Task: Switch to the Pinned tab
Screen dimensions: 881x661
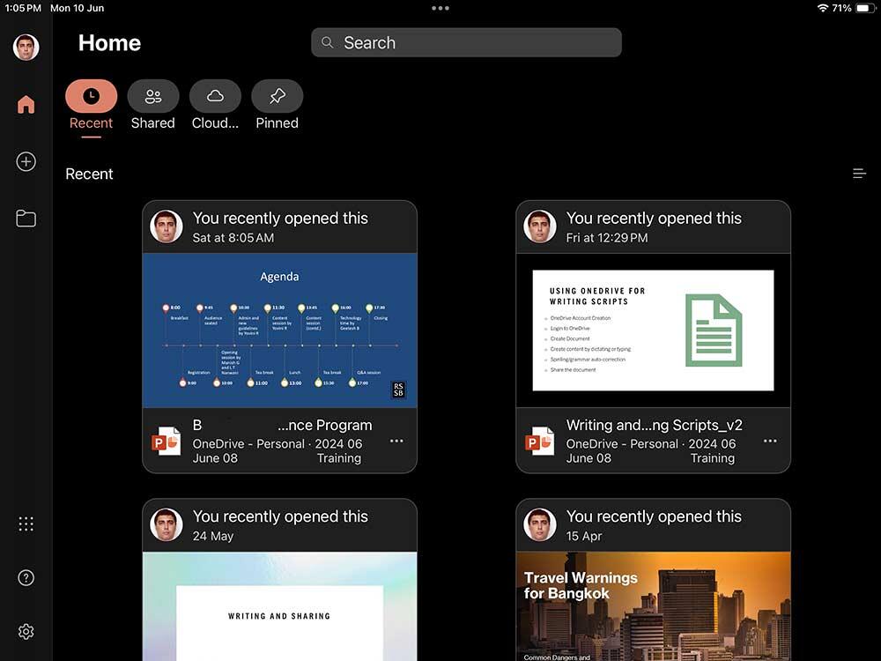Action: click(277, 106)
